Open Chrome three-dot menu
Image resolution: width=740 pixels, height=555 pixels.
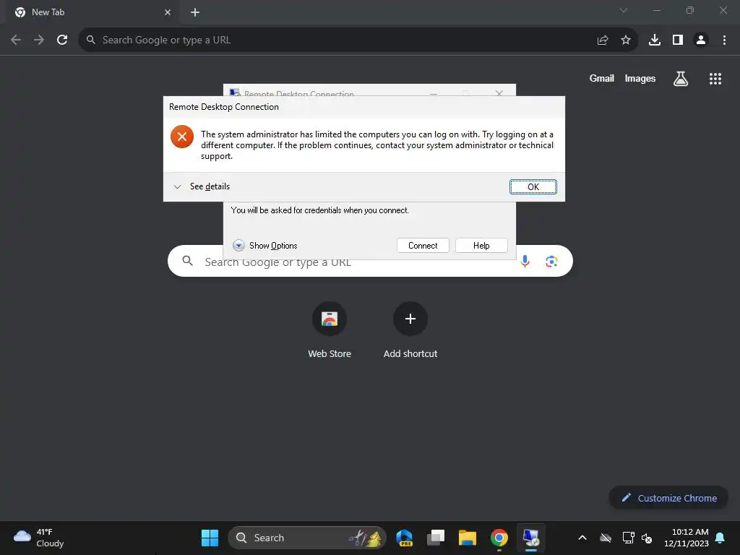click(x=724, y=40)
